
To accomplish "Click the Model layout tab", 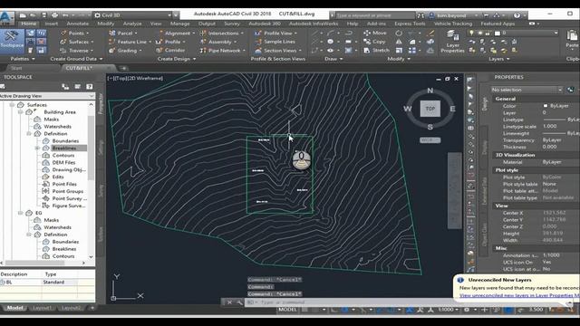I will [15, 308].
